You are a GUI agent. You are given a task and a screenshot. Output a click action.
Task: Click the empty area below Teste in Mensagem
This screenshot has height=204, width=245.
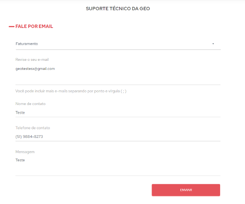118,169
